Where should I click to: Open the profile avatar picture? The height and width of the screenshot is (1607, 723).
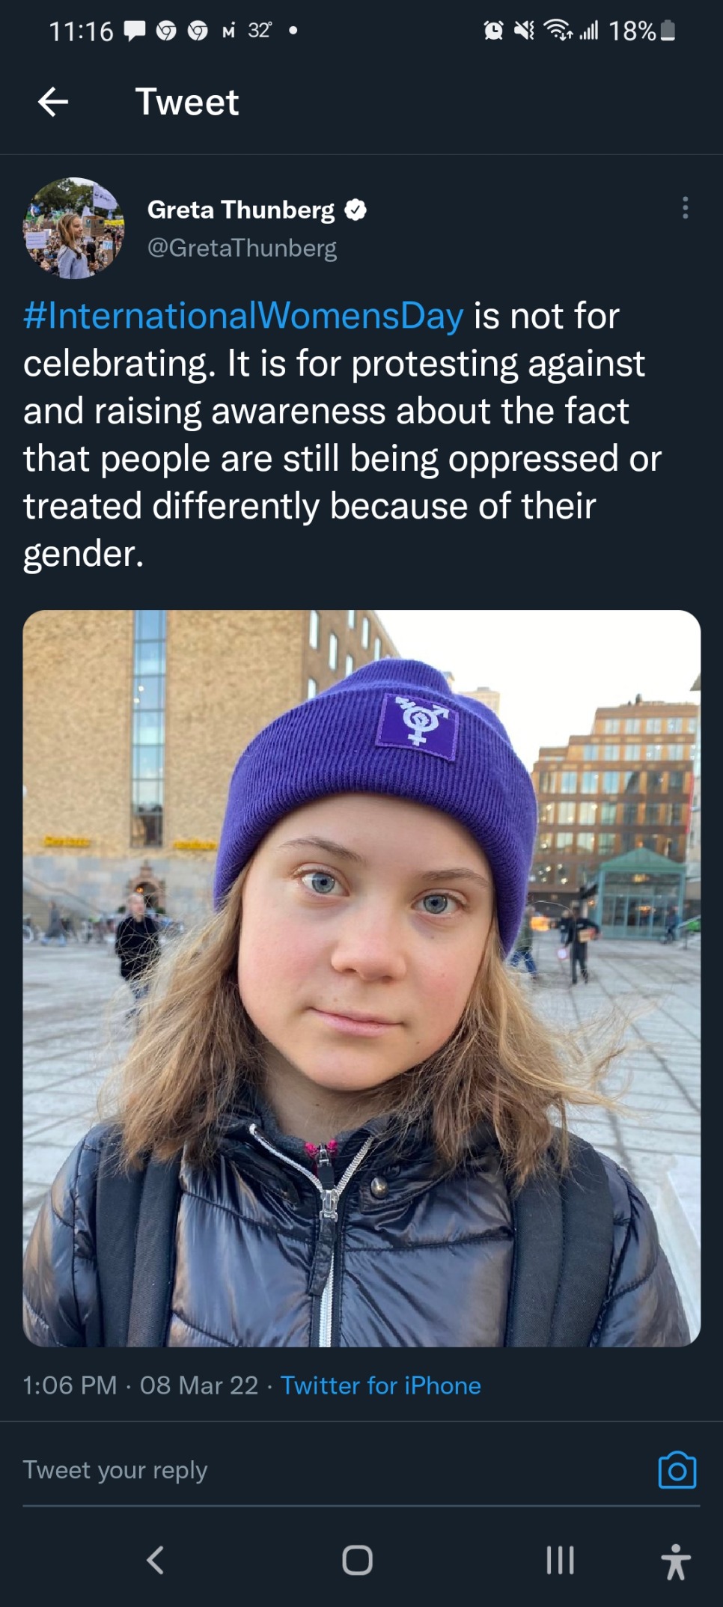tap(74, 228)
